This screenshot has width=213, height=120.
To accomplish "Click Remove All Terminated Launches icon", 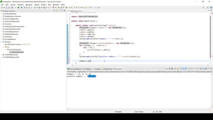I will [x=172, y=69].
